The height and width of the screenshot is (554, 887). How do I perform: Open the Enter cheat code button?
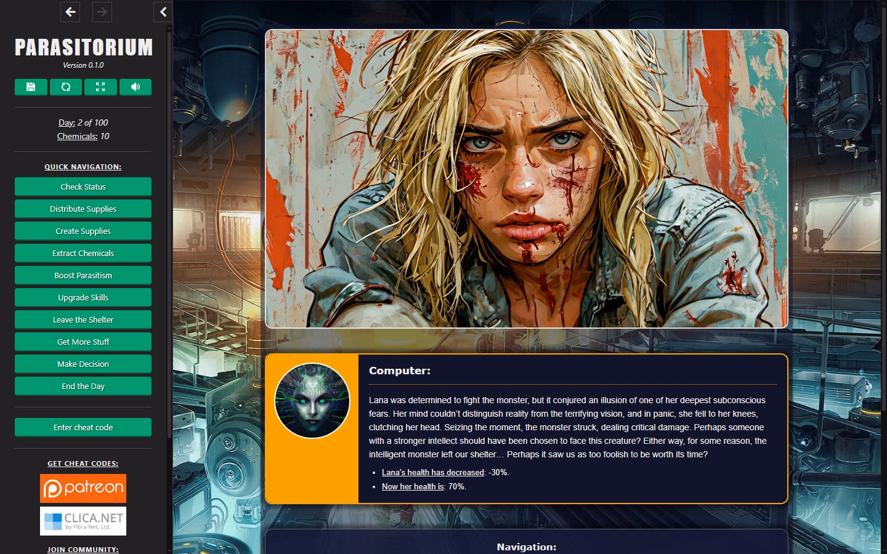tap(83, 427)
